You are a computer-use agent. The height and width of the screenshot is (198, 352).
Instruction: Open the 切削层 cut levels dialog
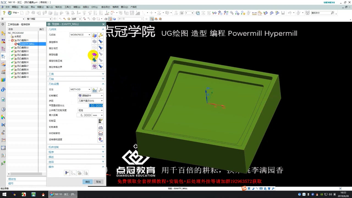(101, 121)
